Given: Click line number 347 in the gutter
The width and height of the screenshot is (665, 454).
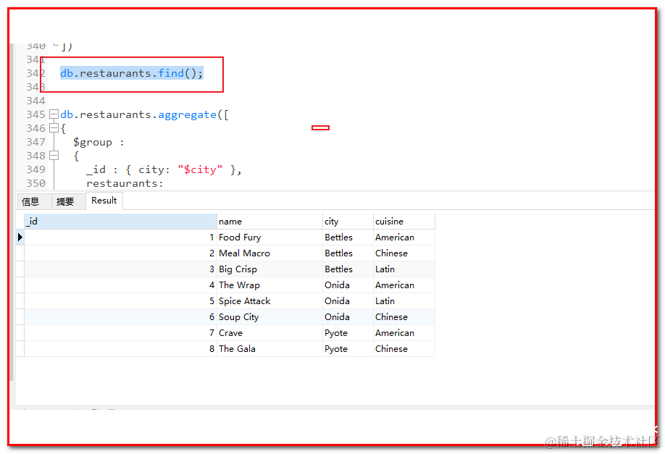Looking at the screenshot, I should click(35, 142).
